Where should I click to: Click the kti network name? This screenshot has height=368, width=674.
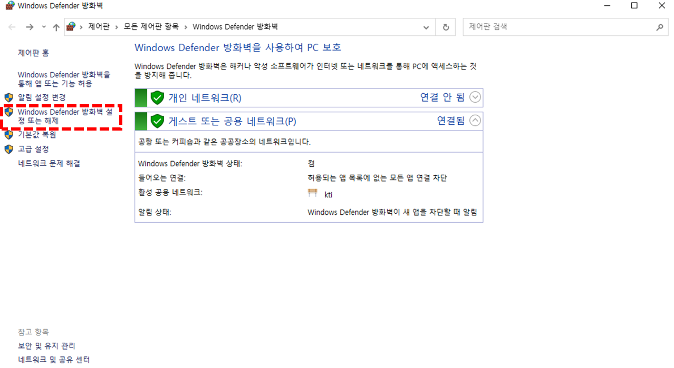(329, 195)
